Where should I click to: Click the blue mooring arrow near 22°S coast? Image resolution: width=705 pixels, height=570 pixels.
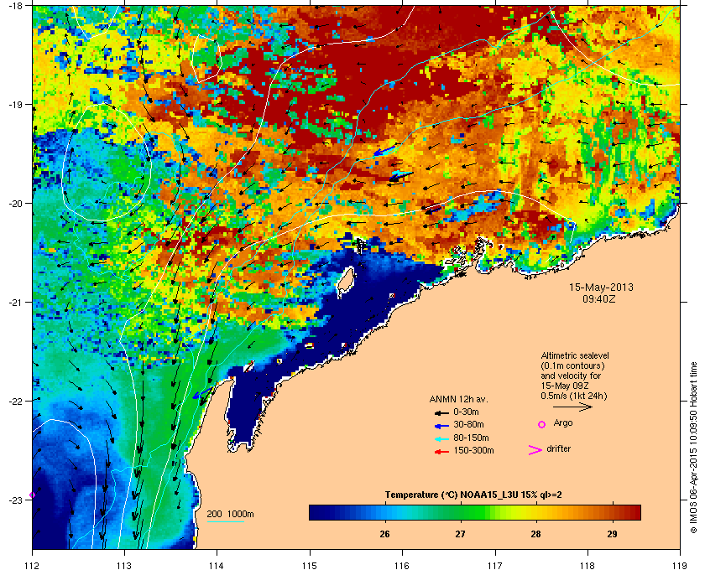coord(201,393)
